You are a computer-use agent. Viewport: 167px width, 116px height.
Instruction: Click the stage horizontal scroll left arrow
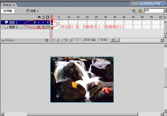2,114
